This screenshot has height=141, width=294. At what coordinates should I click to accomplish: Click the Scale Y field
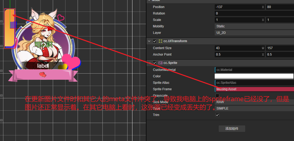click(x=280, y=20)
